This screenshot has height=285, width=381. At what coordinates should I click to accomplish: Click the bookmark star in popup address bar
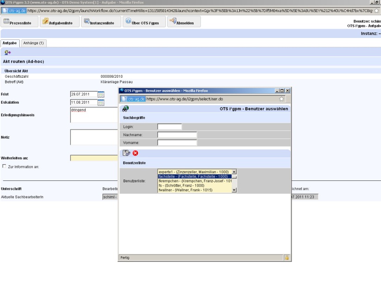click(281, 99)
